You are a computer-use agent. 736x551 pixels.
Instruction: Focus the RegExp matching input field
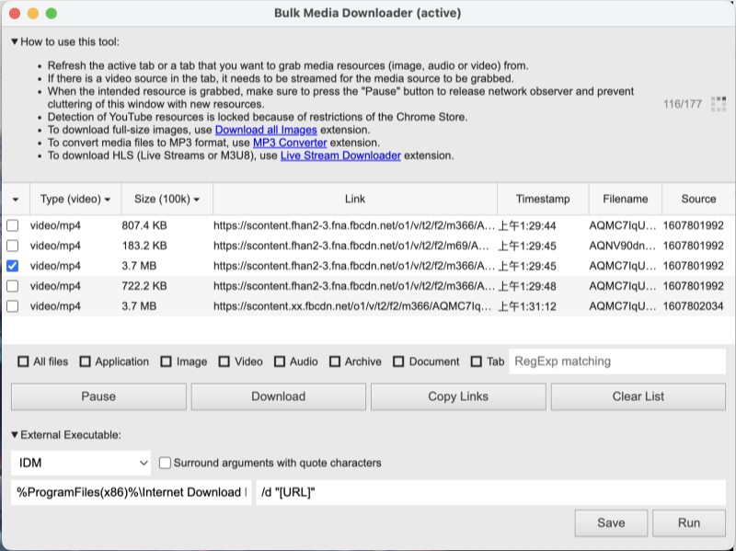[x=617, y=362]
